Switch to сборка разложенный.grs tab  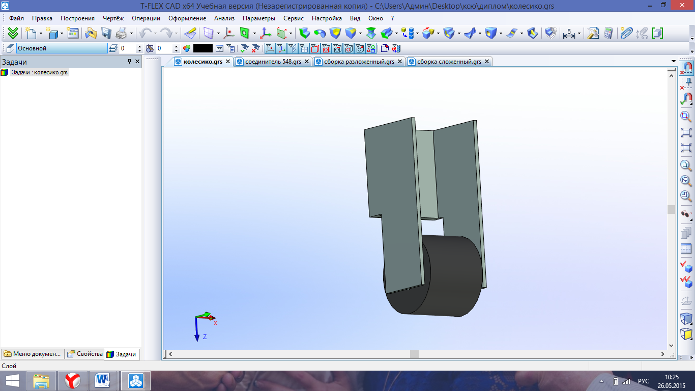359,62
